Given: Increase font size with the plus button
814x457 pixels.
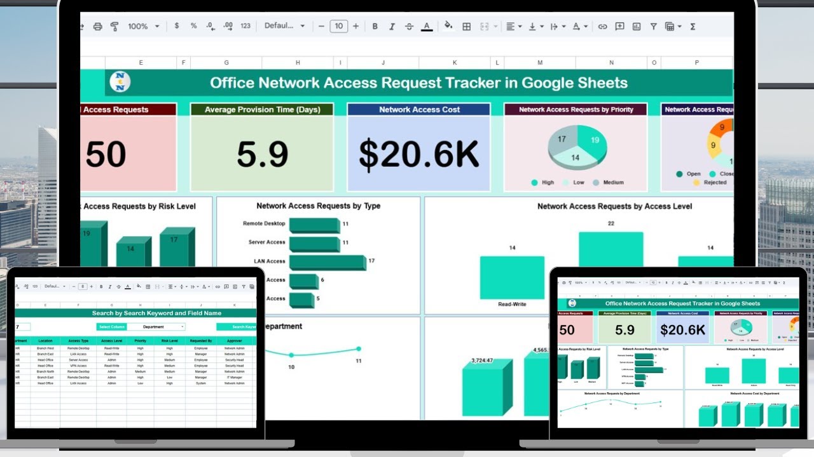Looking at the screenshot, I should [355, 26].
